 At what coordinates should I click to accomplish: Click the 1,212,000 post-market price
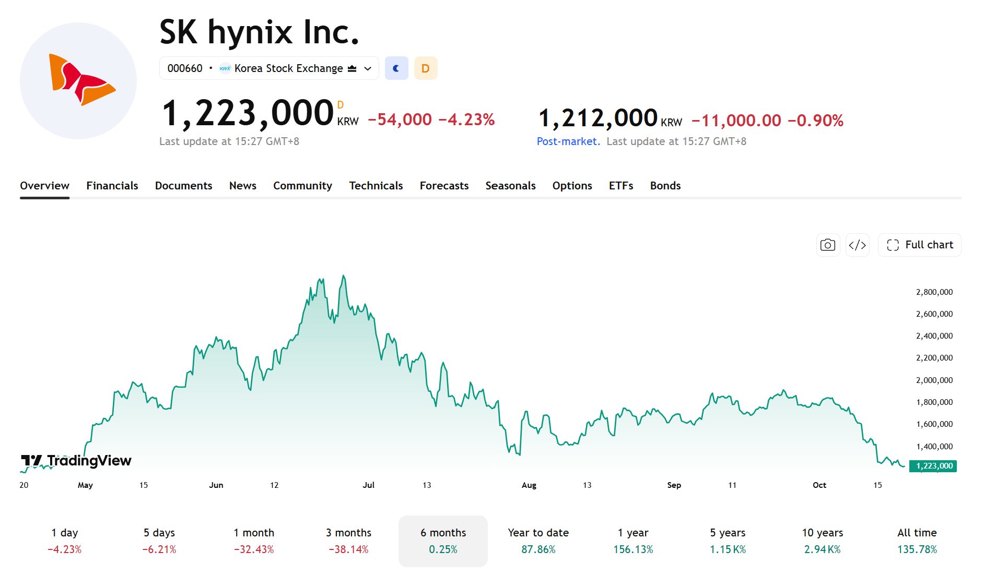[598, 118]
